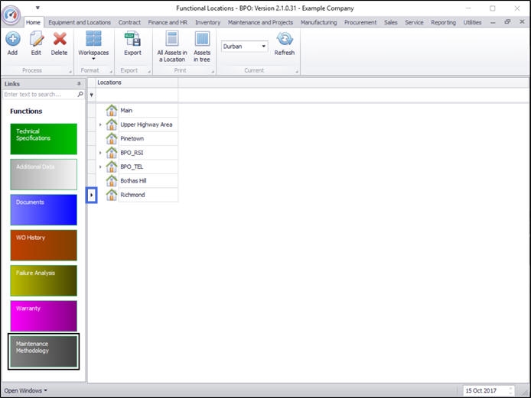Open the Workspaces format icon
The height and width of the screenshot is (398, 531).
[x=93, y=44]
